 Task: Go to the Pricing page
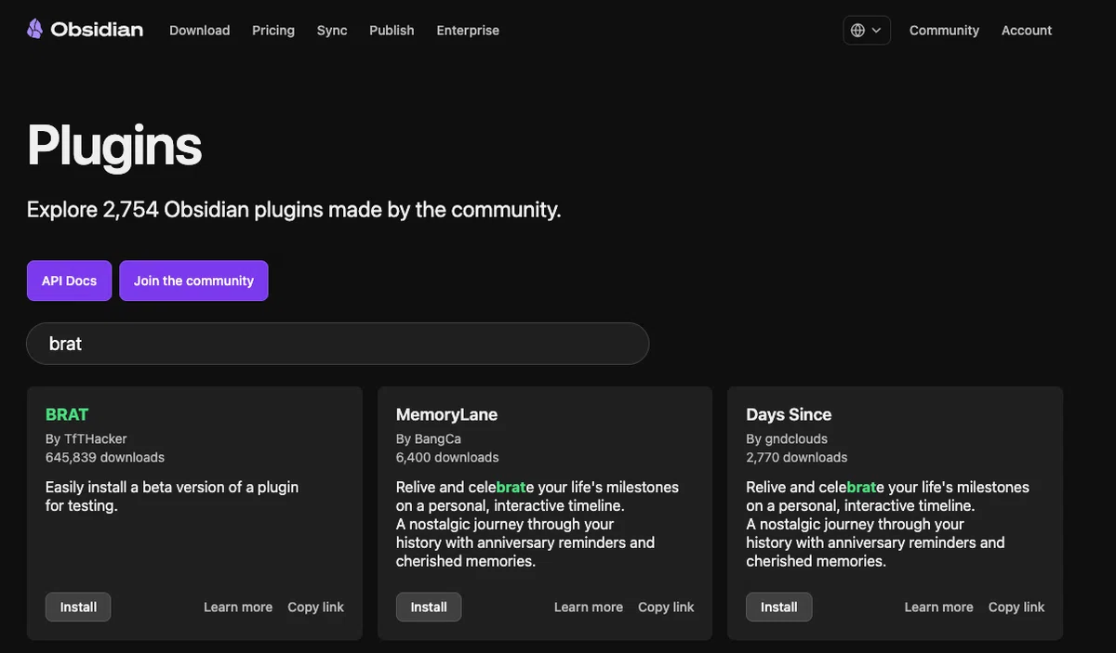[x=273, y=30]
